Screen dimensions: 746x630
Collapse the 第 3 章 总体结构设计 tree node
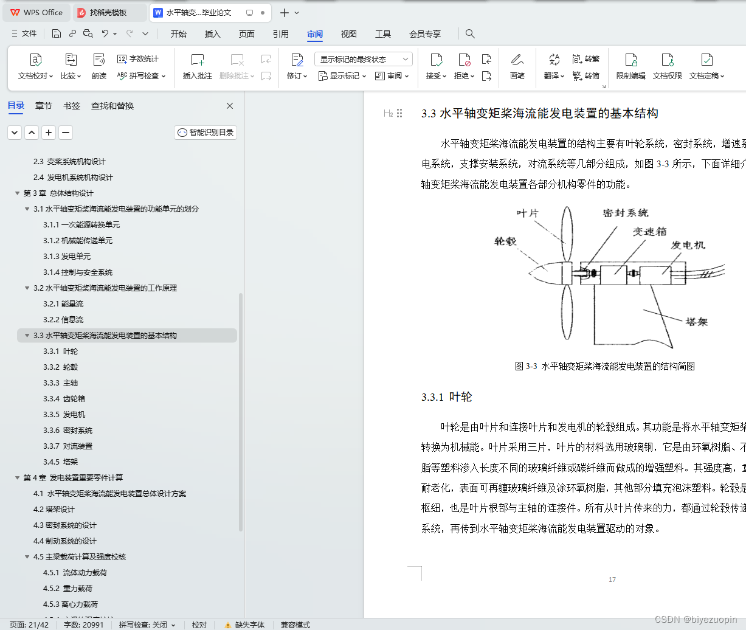[x=16, y=193]
